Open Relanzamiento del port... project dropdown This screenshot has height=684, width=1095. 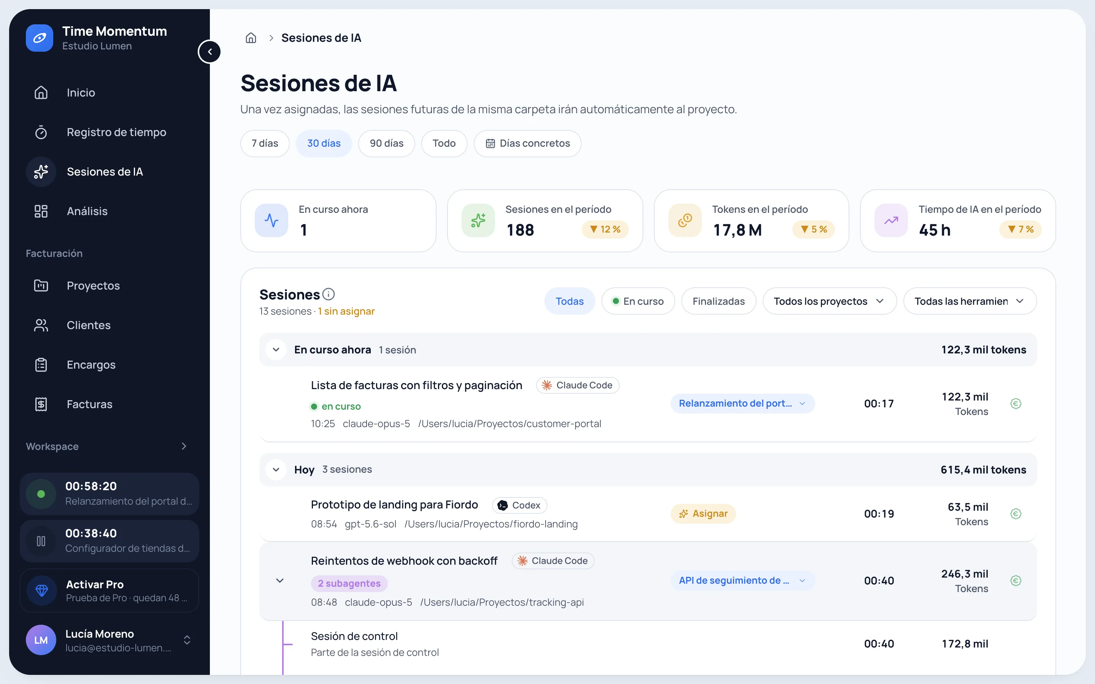coord(743,404)
